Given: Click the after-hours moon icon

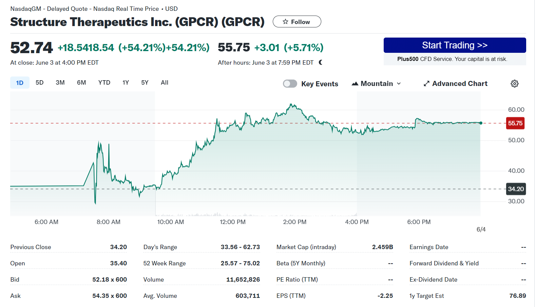Looking at the screenshot, I should pos(321,62).
